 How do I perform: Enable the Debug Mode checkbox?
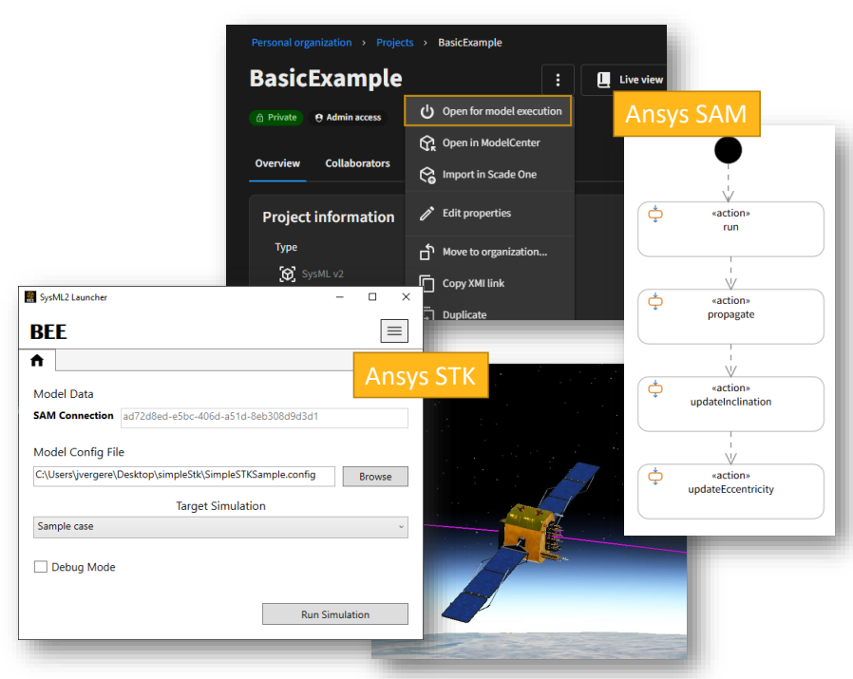pyautogui.click(x=41, y=567)
